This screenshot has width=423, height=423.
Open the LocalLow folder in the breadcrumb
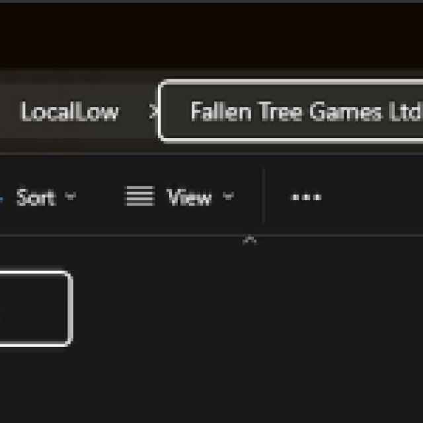69,111
